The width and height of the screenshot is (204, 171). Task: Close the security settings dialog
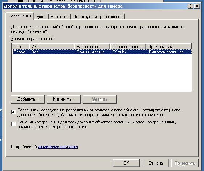pos(197,6)
